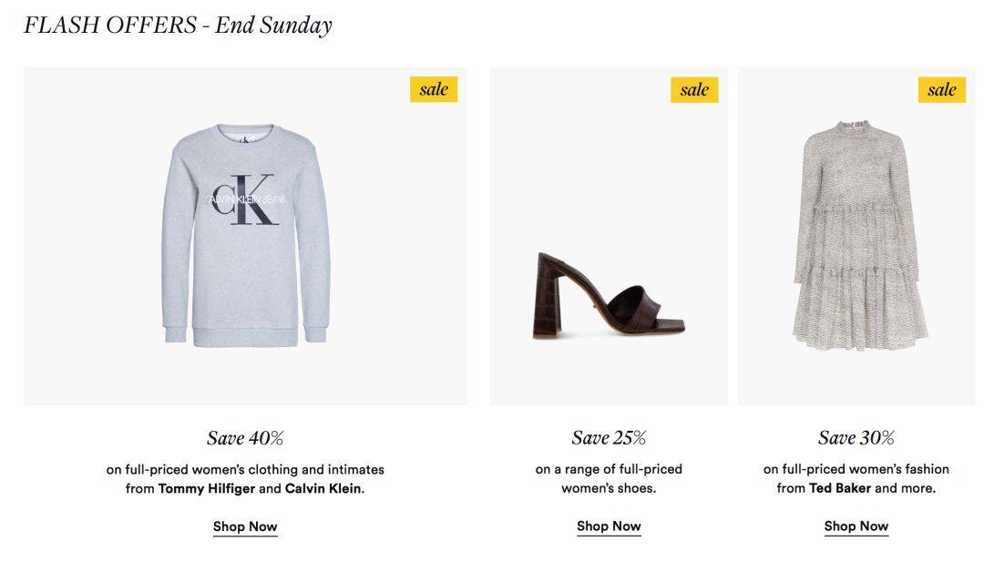
Task: Click the Tommy Hilfiger brand name
Action: pyautogui.click(x=207, y=488)
